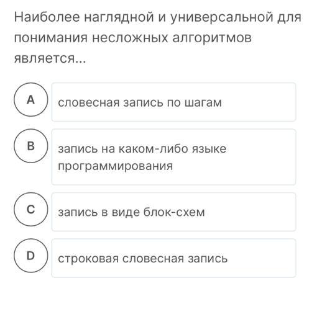Click the word 'программирования' in option B
Viewport: 322px width, 322px height.
[116, 166]
